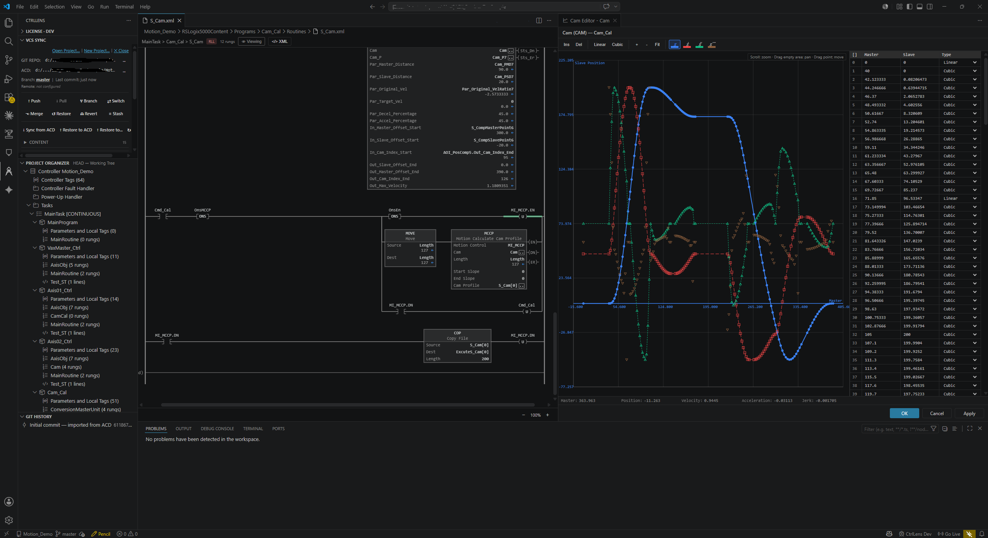Screen dimensions: 988x538
Task: Open the starburst icon in activity bar
Action: (x=9, y=116)
